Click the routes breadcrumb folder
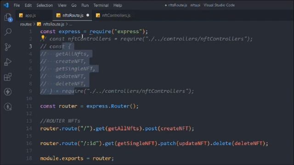 tap(26, 24)
